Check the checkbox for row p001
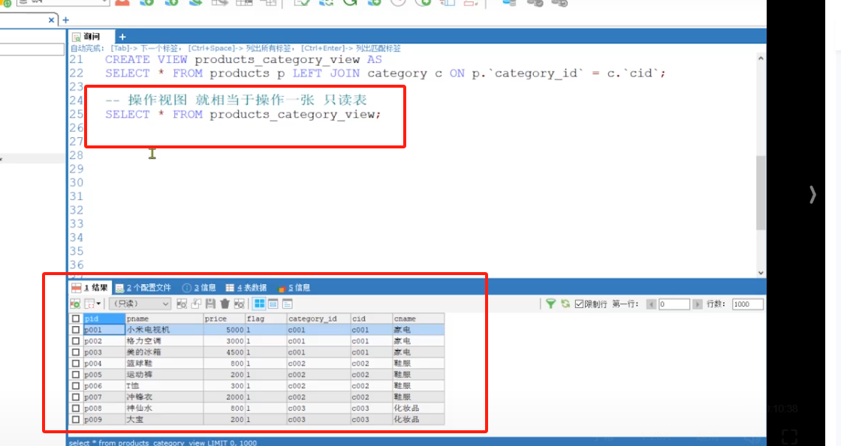 pyautogui.click(x=74, y=329)
